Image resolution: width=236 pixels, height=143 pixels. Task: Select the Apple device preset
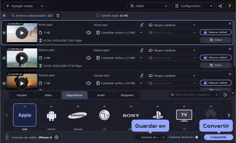click(x=25, y=115)
